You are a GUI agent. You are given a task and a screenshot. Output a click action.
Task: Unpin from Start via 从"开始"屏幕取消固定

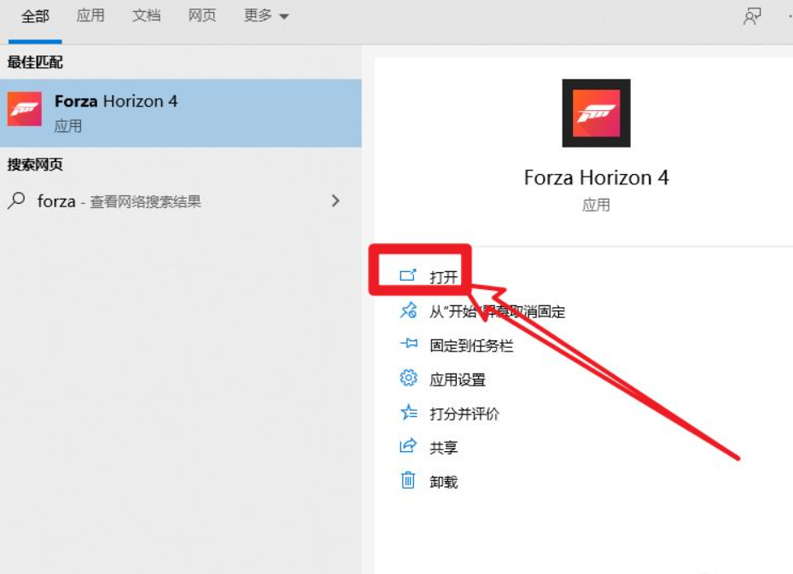tap(497, 311)
